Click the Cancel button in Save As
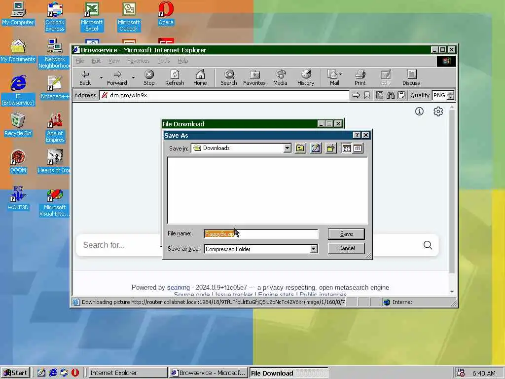Image resolution: width=505 pixels, height=379 pixels. [x=346, y=248]
